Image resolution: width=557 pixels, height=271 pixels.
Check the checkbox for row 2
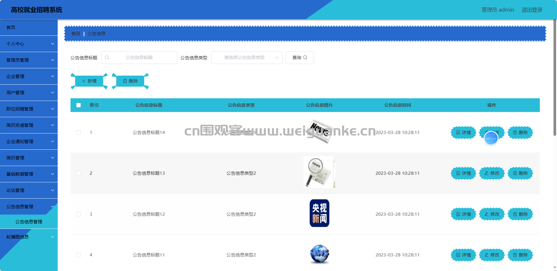(x=79, y=173)
